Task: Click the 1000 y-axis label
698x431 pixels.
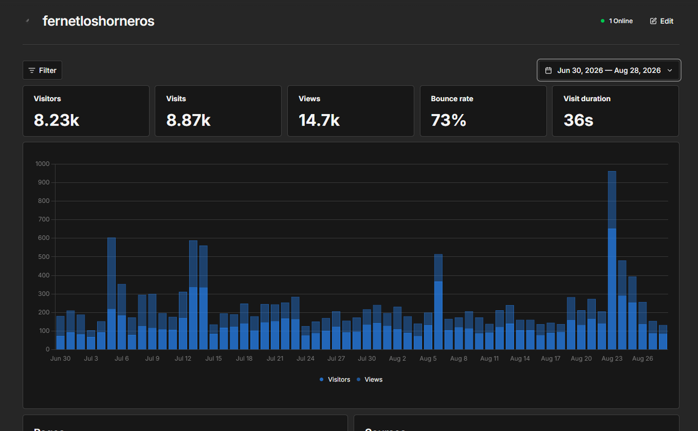Action: coord(42,164)
